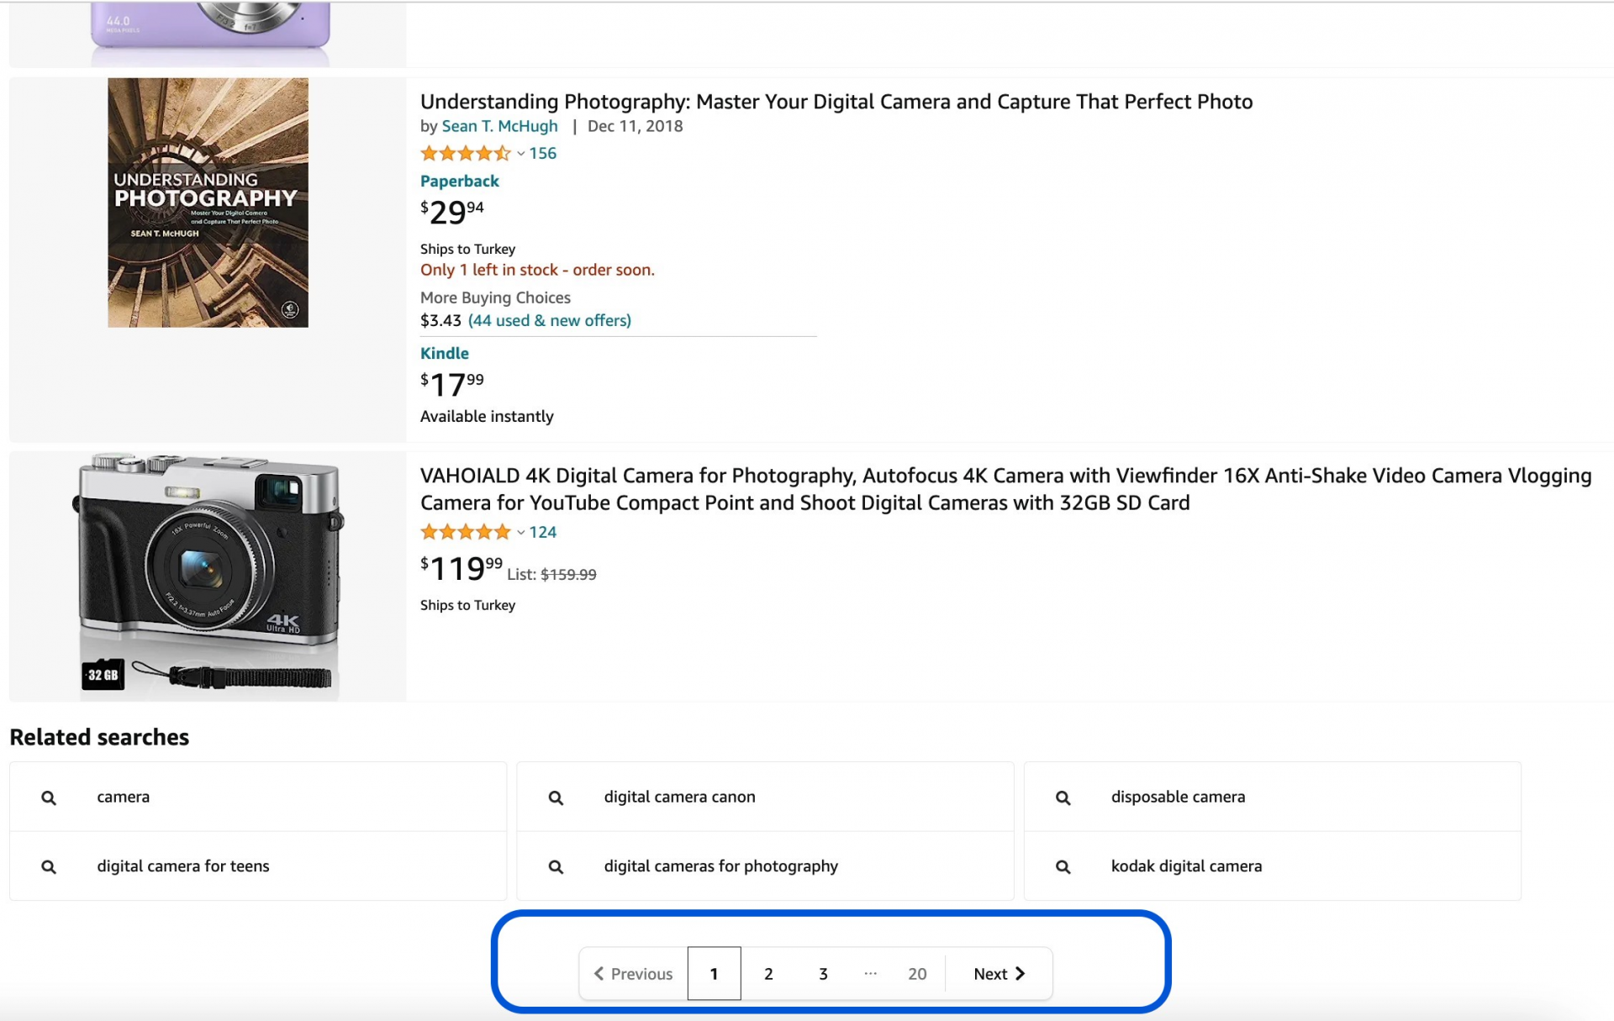Click page 1 in the pagination bar
1614x1021 pixels.
click(714, 973)
